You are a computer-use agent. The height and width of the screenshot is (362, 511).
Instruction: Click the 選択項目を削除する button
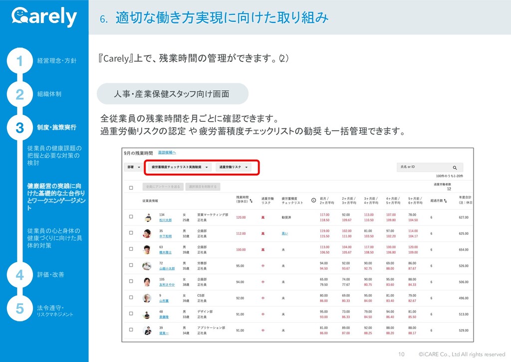pyautogui.click(x=203, y=187)
